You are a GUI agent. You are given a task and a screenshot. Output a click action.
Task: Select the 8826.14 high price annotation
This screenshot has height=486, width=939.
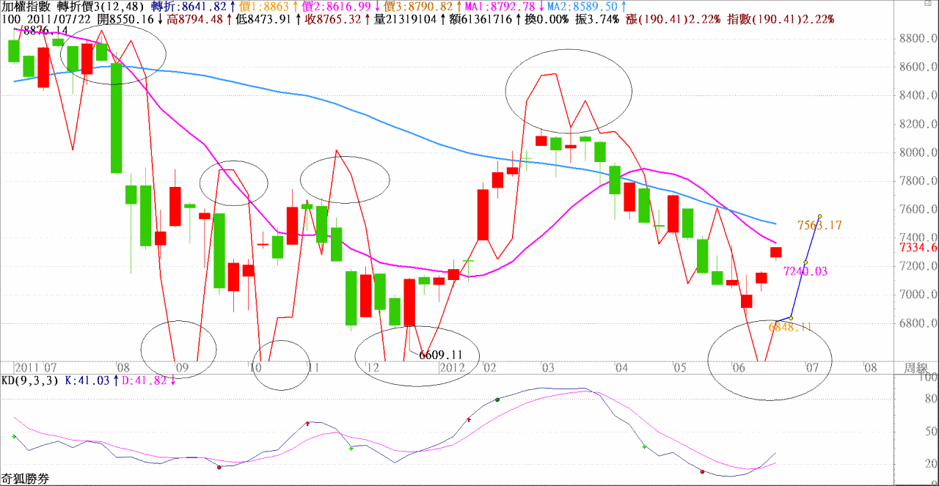(44, 30)
